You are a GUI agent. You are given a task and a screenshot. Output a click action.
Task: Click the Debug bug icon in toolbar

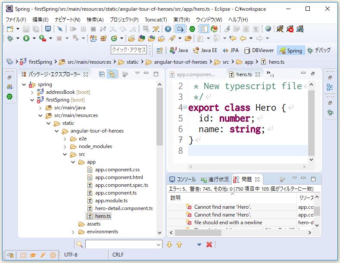10,38
